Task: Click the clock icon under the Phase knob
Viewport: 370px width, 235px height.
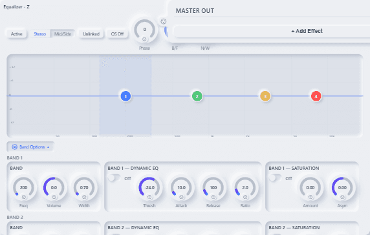Action: pyautogui.click(x=144, y=39)
